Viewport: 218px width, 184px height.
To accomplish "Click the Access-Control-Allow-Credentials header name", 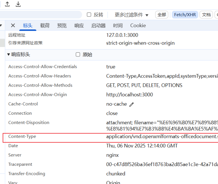I will click(x=42, y=67).
